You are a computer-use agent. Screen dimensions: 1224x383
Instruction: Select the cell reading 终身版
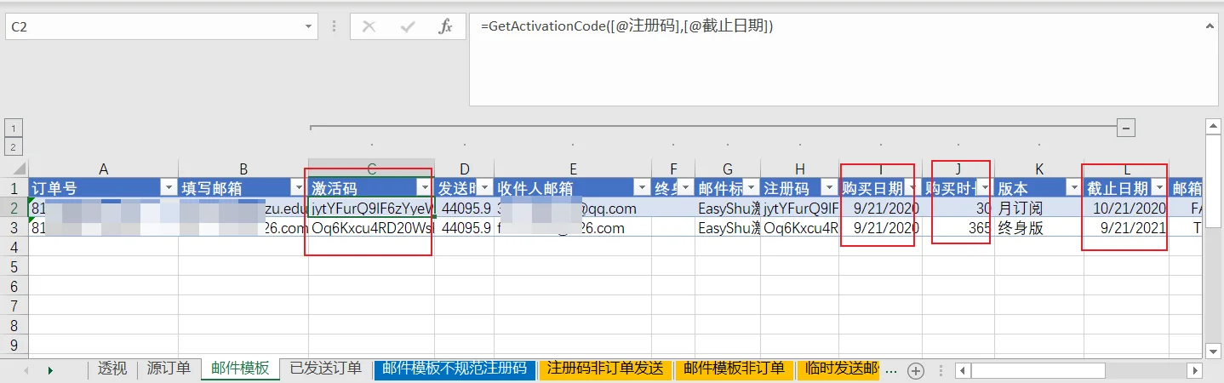click(x=1039, y=228)
